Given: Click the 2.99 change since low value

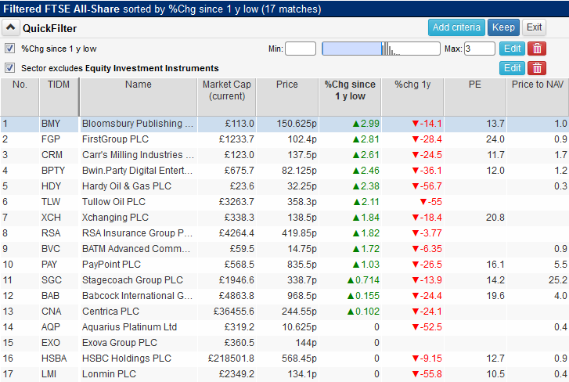Looking at the screenshot, I should point(366,124).
